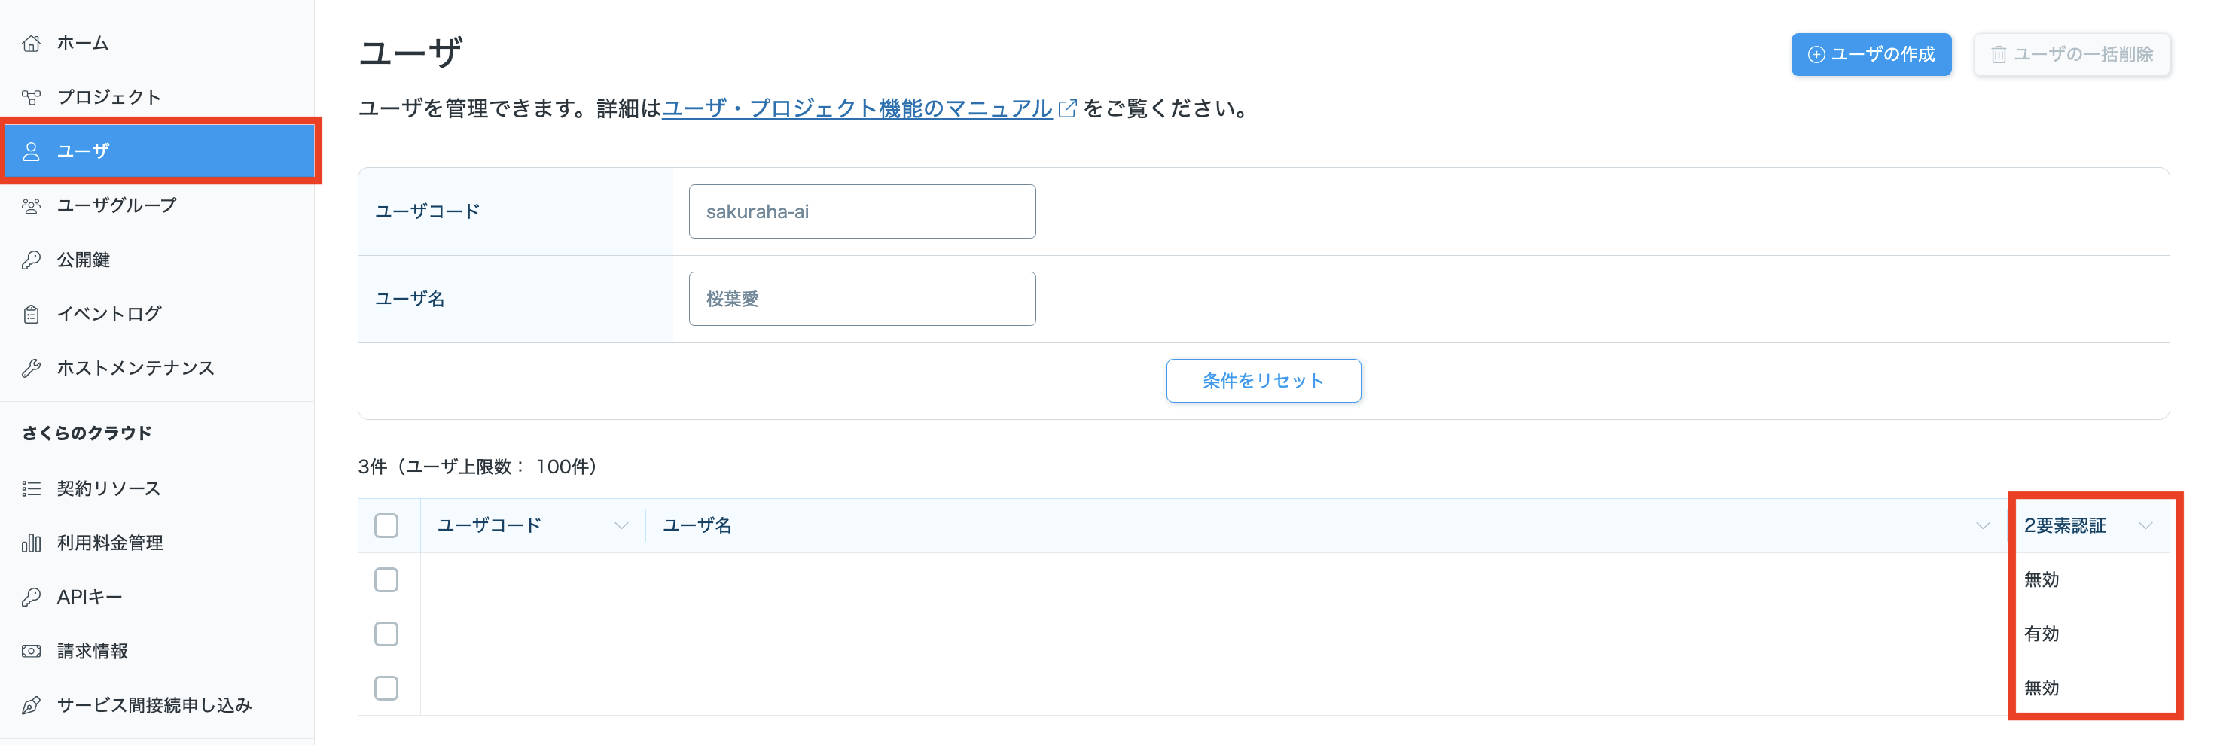
Task: Expand ユーザ名 column sort chevron
Action: [x=1983, y=526]
